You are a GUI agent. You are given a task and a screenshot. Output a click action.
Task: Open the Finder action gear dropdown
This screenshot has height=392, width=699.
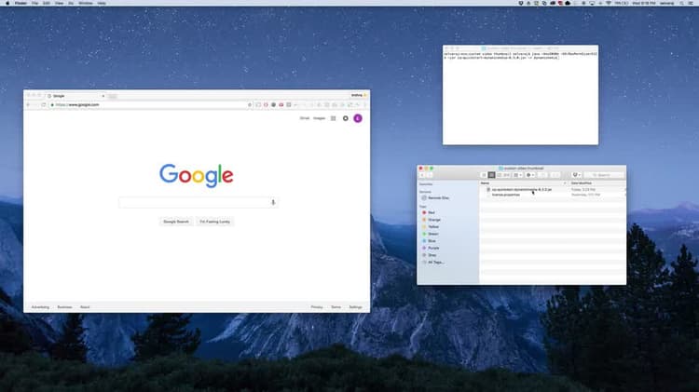(530, 175)
